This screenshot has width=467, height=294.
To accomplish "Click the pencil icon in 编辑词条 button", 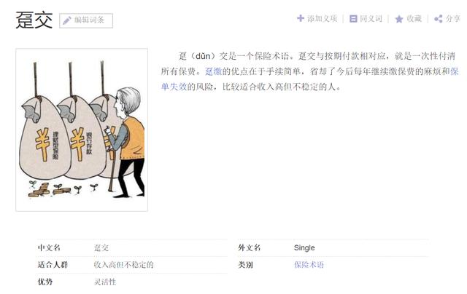I will [66, 20].
